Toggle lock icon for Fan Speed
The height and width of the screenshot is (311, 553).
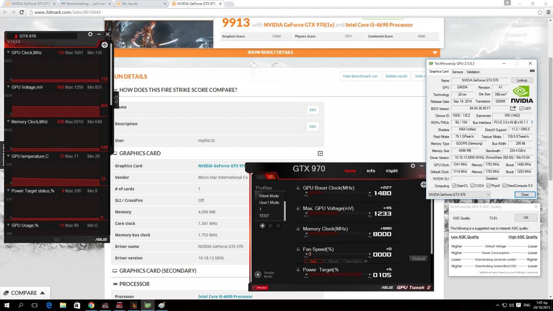point(298,249)
